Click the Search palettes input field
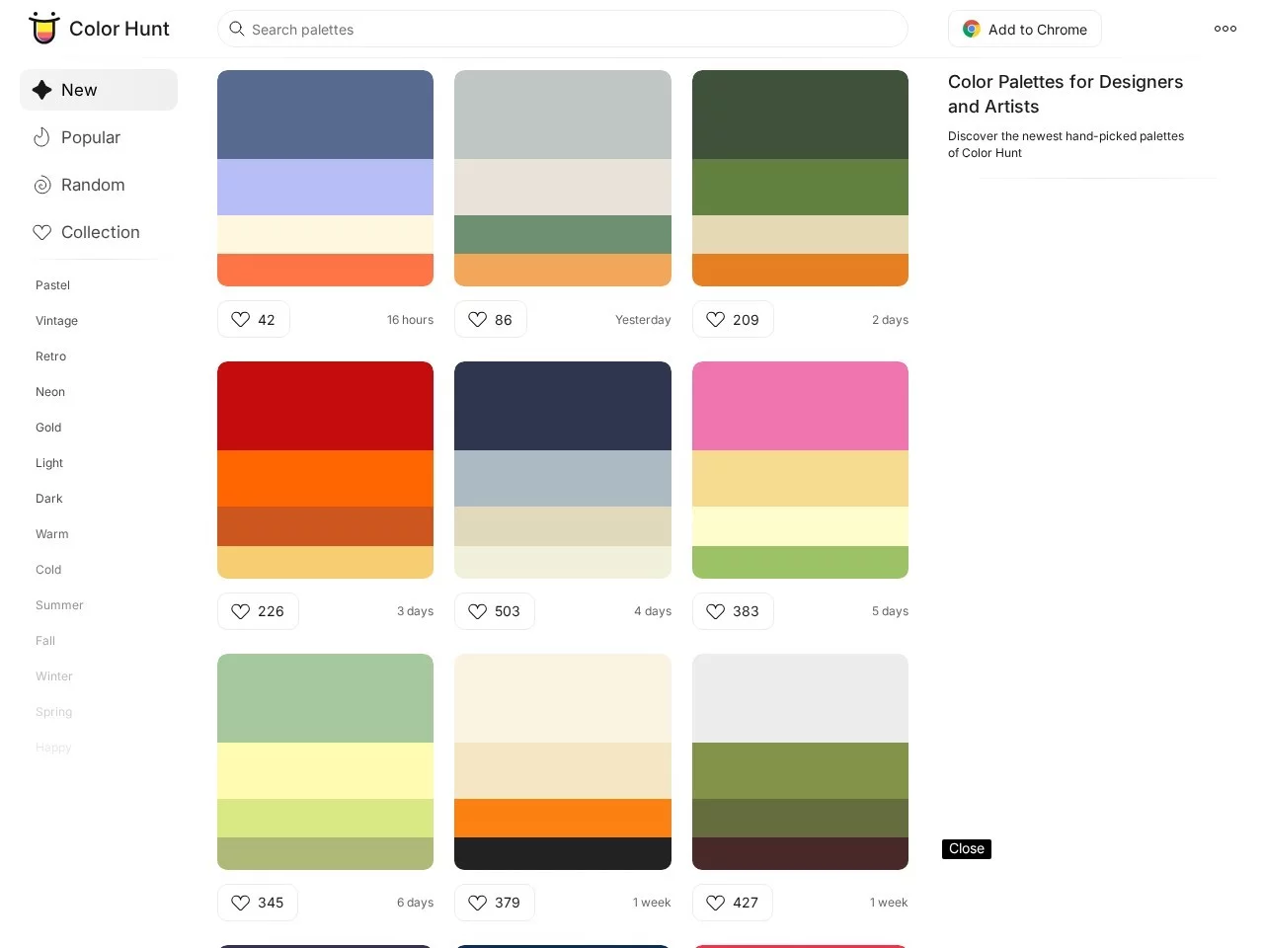The image size is (1264, 948). [563, 30]
